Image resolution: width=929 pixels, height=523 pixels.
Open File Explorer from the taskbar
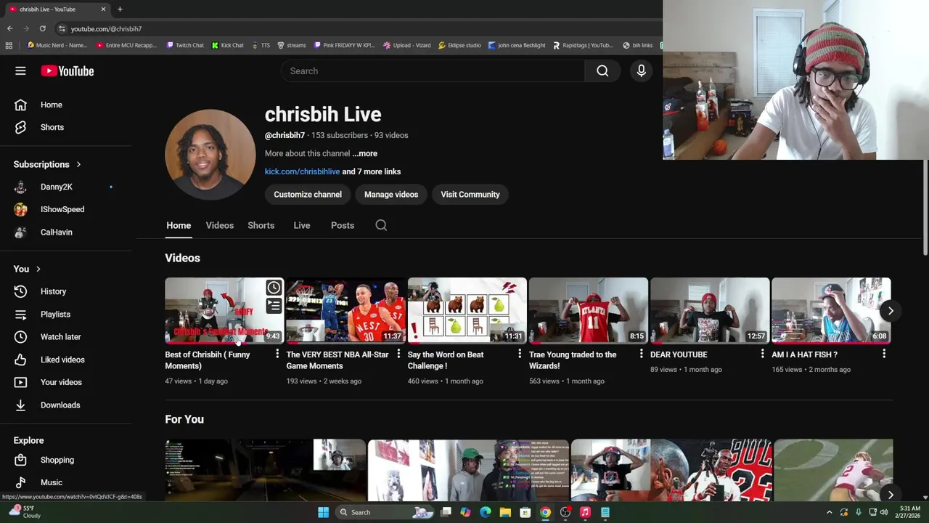(505, 512)
